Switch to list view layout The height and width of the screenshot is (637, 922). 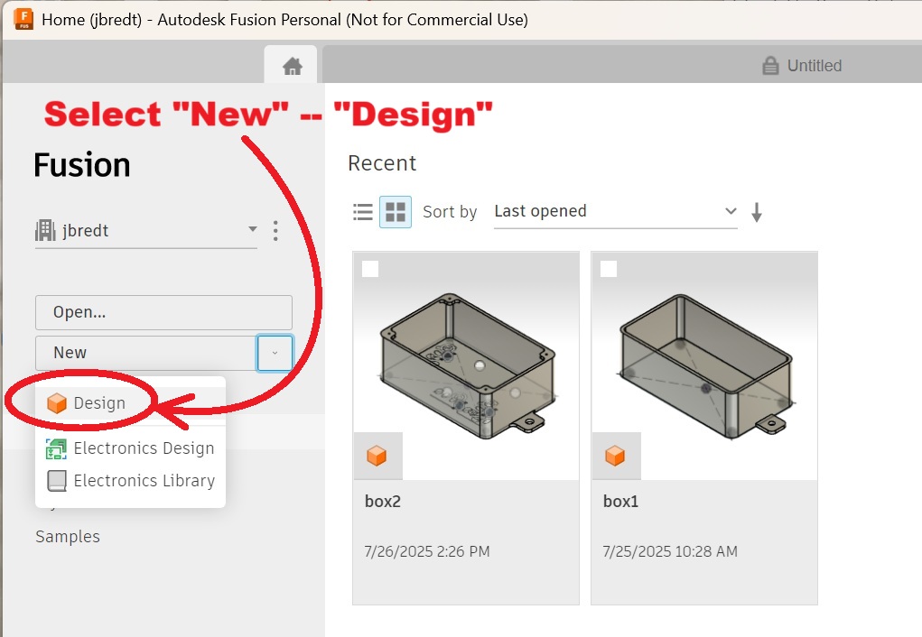point(363,212)
